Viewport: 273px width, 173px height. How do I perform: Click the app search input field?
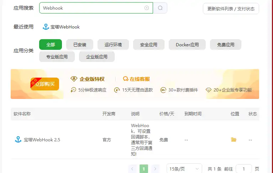91,8
